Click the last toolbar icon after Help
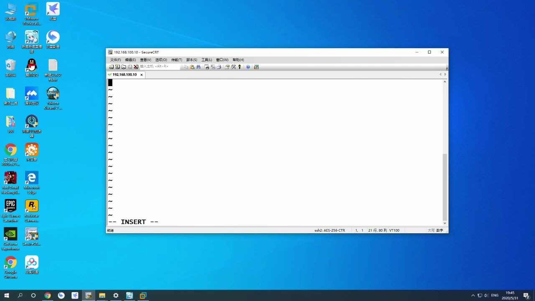The width and height of the screenshot is (535, 301). click(x=256, y=67)
